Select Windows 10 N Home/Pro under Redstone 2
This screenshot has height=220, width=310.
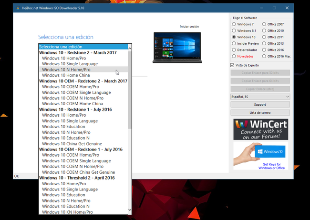[66, 70]
